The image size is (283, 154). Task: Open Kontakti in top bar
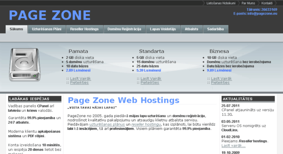click(x=267, y=3)
